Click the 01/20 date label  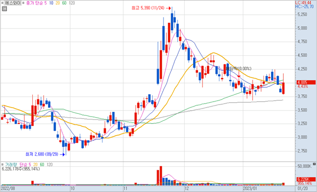coord(303,189)
